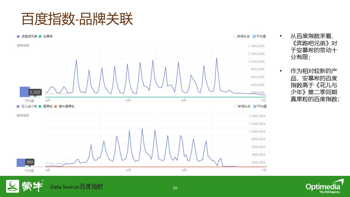Click the 4月 axis label in top chart
350x197 pixels.
48,101
